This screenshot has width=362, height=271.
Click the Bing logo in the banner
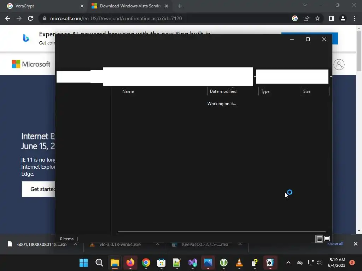26,38
